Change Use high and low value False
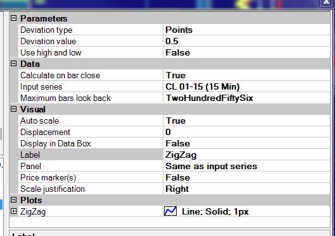The height and width of the screenshot is (236, 335). [x=246, y=52]
